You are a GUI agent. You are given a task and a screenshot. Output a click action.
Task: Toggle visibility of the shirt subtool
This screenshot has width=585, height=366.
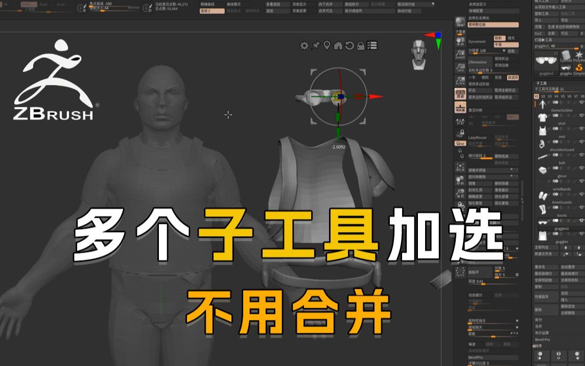pyautogui.click(x=581, y=116)
